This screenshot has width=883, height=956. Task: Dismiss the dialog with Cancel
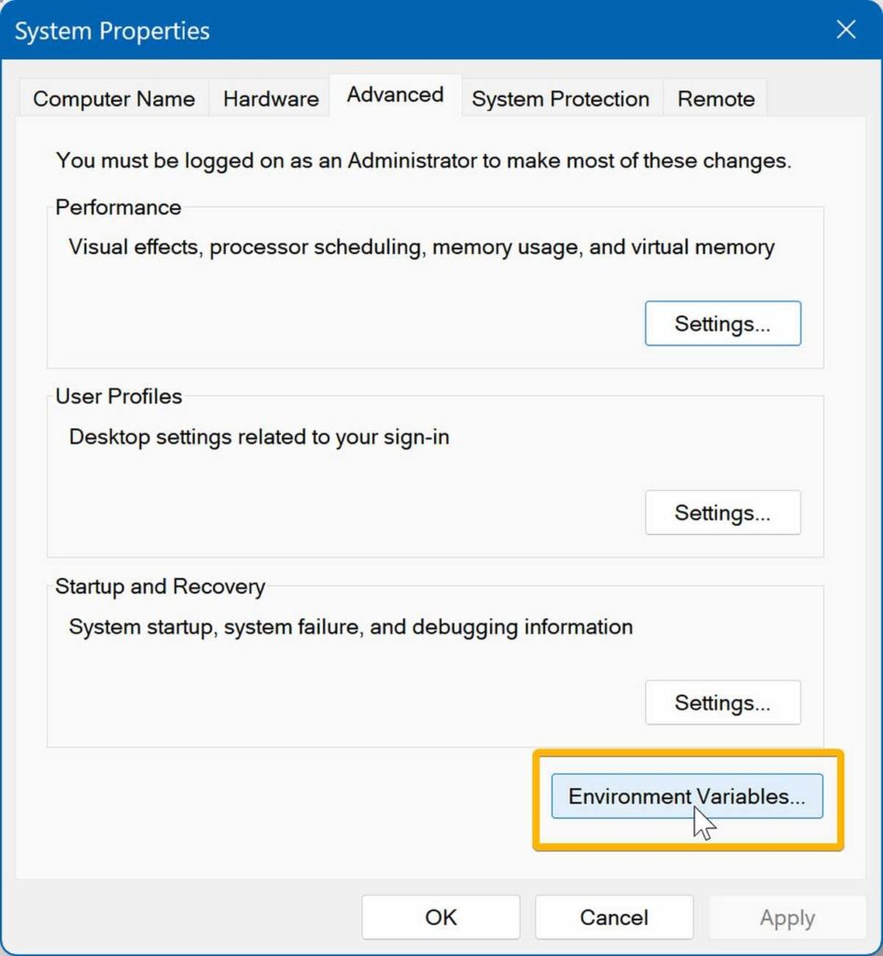[x=614, y=917]
